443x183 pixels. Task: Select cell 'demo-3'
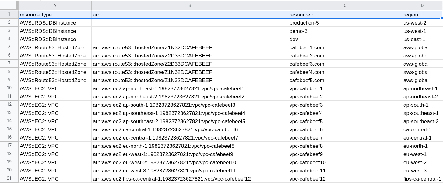point(345,31)
